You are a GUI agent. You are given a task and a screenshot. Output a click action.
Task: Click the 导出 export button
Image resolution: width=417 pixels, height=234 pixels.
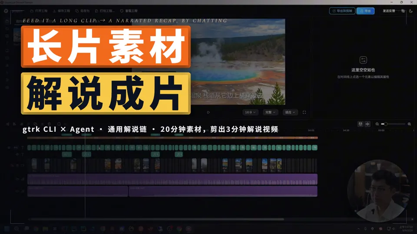tap(365, 11)
